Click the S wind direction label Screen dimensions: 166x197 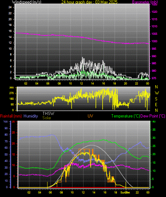(x=156, y=99)
